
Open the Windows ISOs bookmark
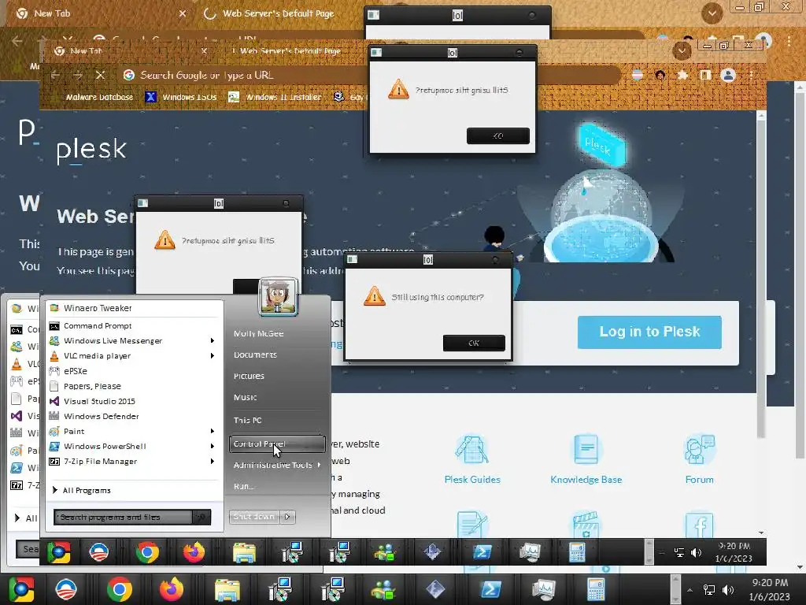point(181,97)
